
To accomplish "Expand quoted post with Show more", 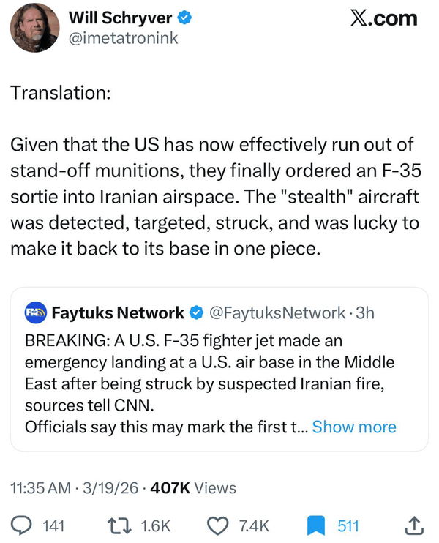I will point(354,427).
